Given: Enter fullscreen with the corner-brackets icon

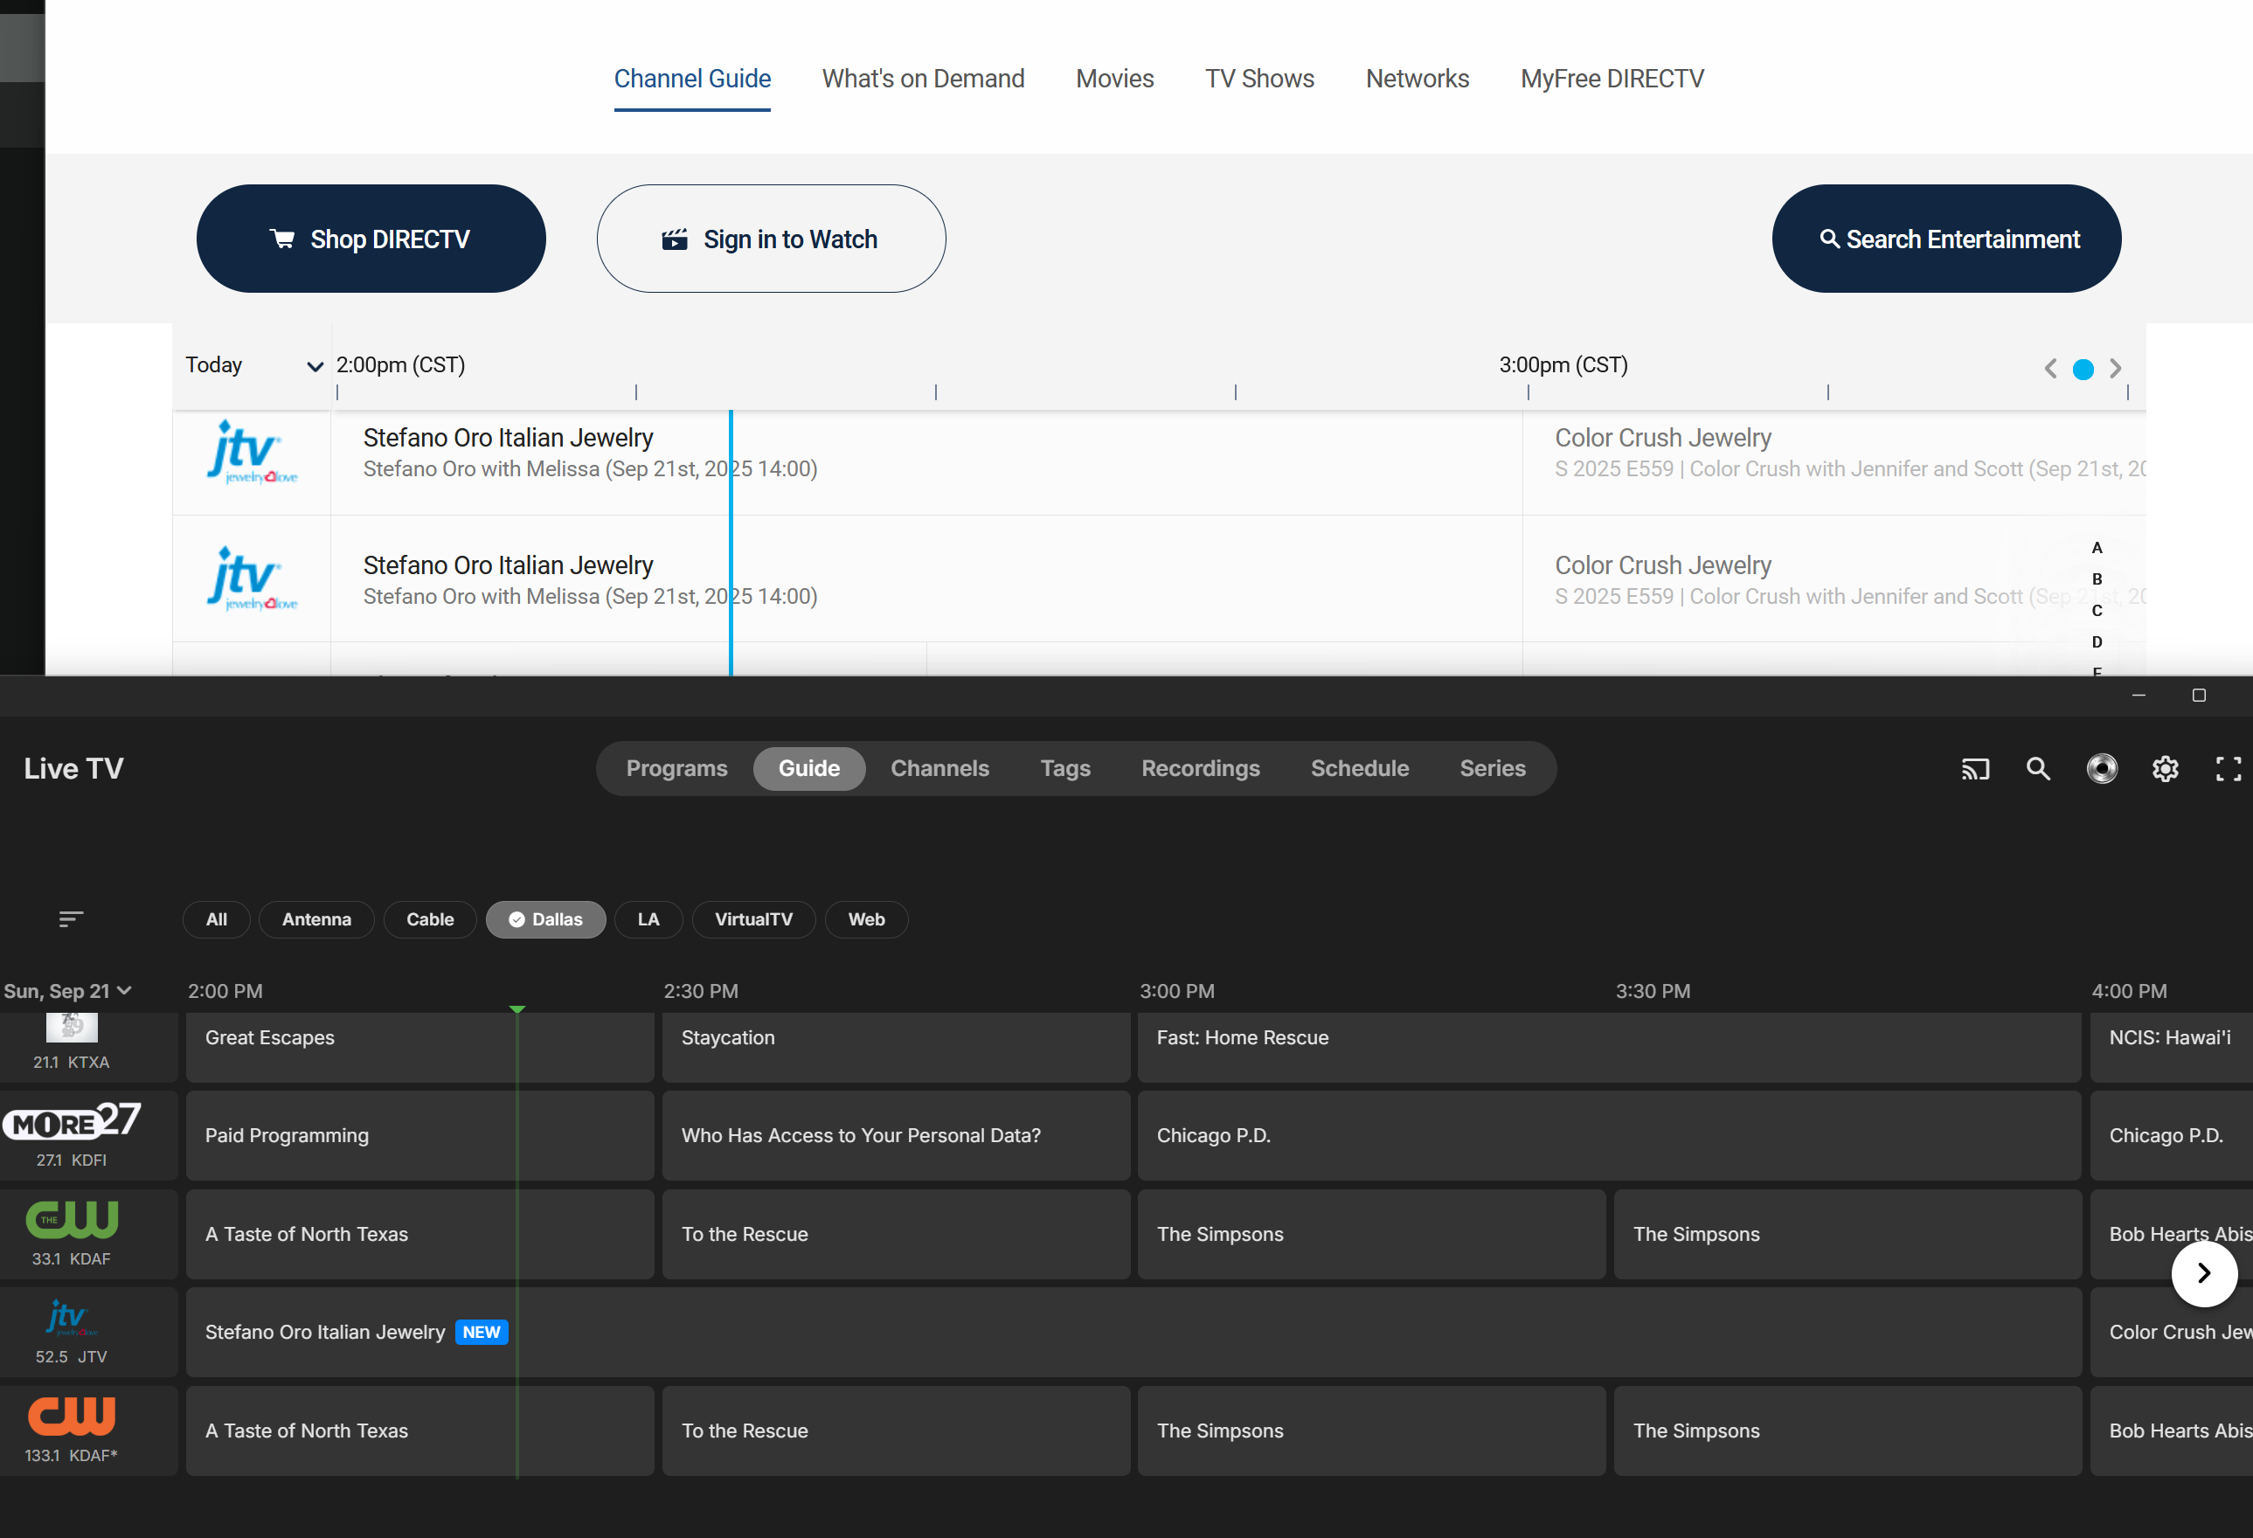Looking at the screenshot, I should (2228, 770).
